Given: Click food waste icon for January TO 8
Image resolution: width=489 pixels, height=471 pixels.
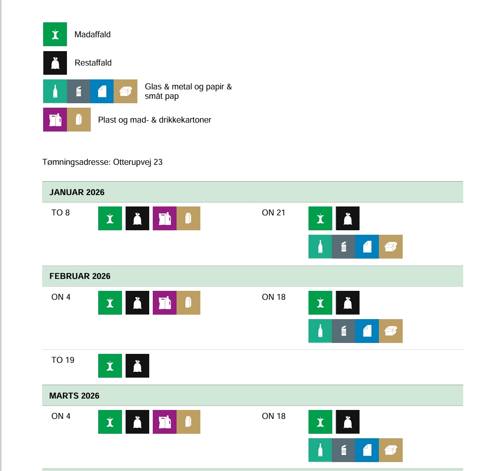Looking at the screenshot, I should (110, 218).
